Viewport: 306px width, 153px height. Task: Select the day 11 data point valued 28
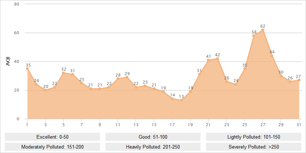pos(118,79)
